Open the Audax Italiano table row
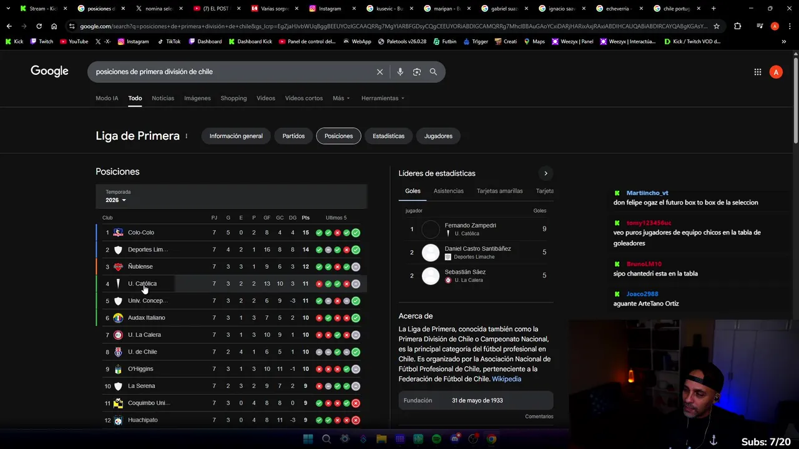The width and height of the screenshot is (799, 449). 232,318
